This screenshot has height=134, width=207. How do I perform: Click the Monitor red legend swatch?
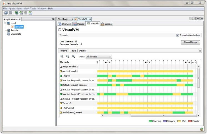[x=190, y=121]
